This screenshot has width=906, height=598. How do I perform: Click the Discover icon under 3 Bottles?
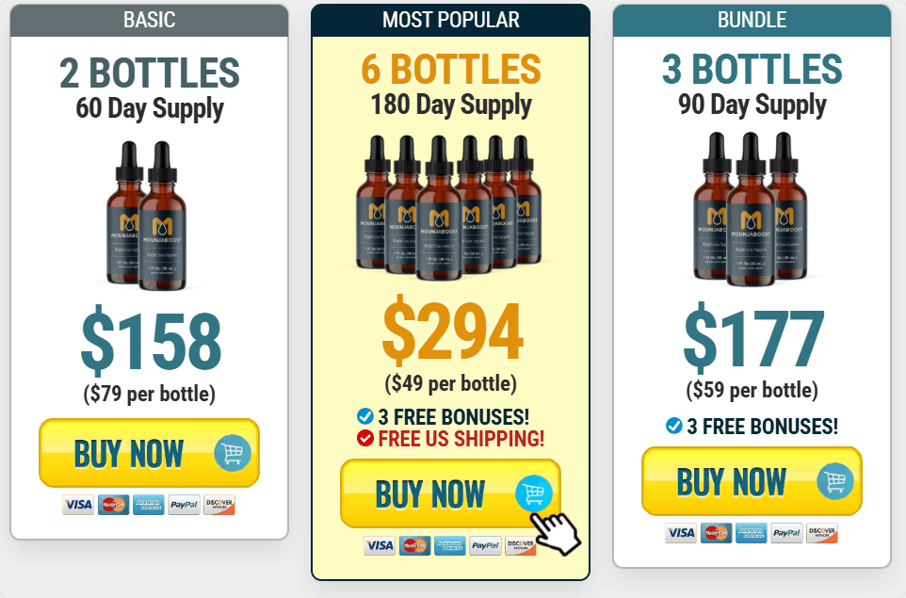pyautogui.click(x=821, y=533)
